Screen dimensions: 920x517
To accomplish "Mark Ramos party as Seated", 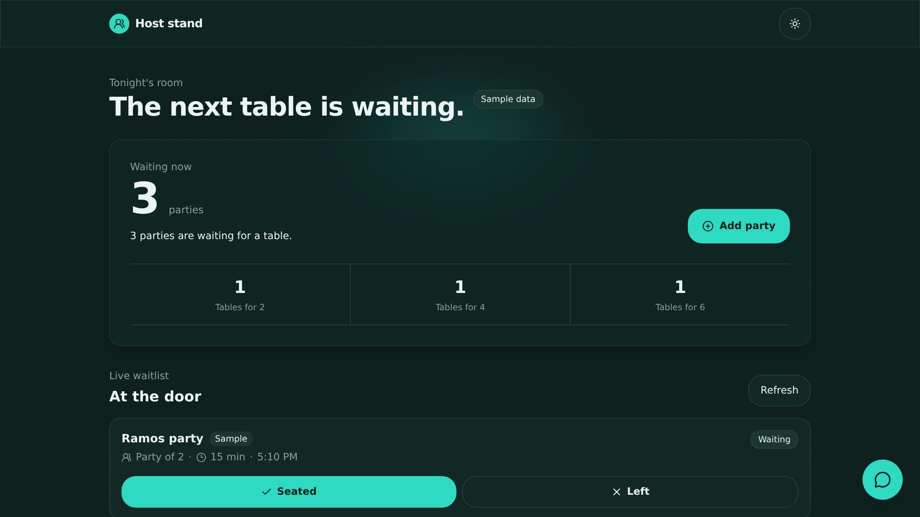I will coord(289,492).
